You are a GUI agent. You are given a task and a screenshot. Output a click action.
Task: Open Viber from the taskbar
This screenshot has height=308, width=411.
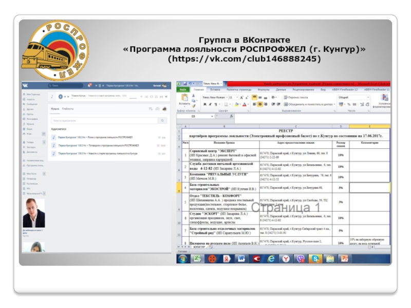pyautogui.click(x=301, y=259)
